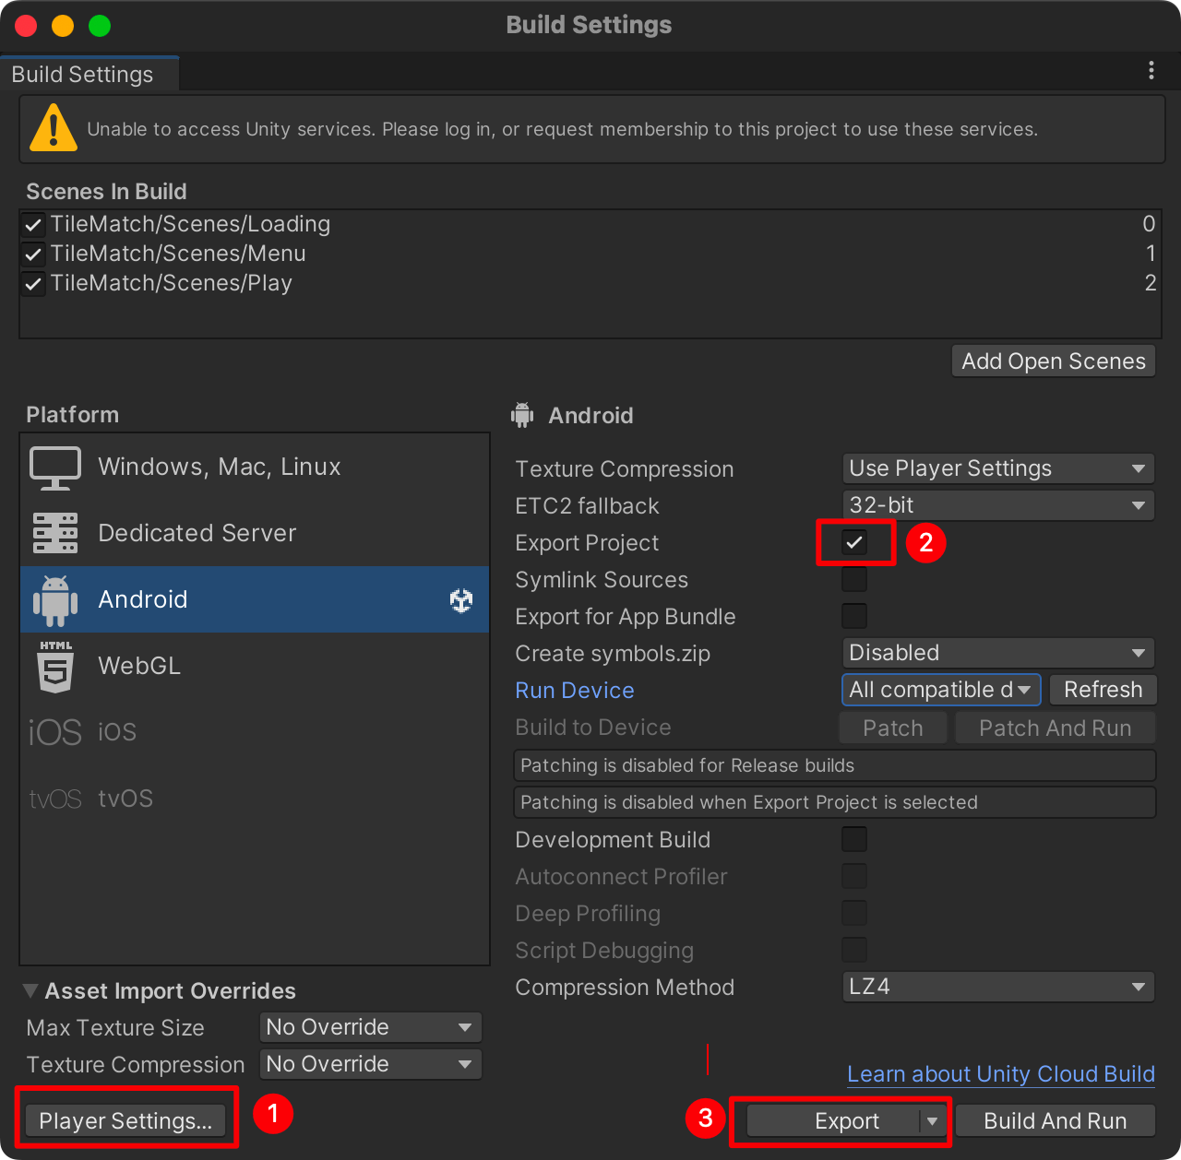Select the Android platform row
This screenshot has height=1160, width=1181.
click(x=255, y=599)
